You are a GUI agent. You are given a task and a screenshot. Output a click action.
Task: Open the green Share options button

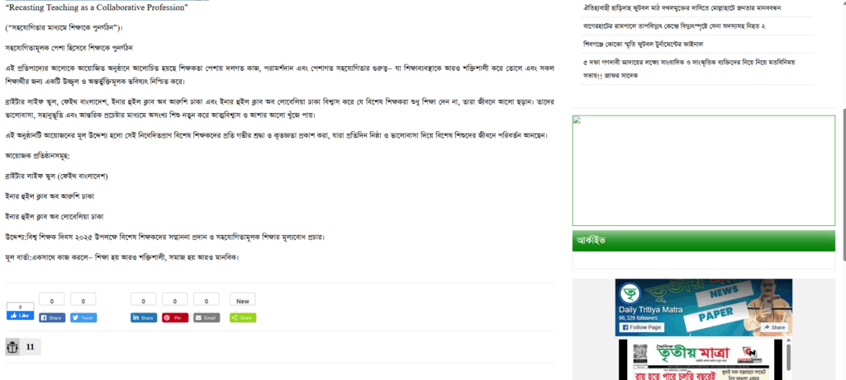tap(243, 318)
